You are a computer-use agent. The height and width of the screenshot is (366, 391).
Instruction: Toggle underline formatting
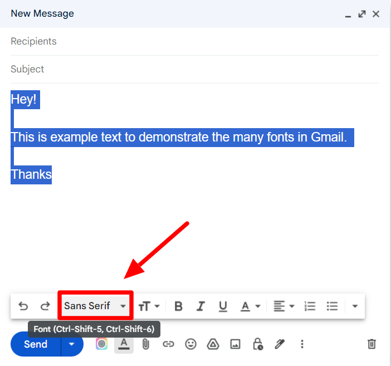pos(223,306)
